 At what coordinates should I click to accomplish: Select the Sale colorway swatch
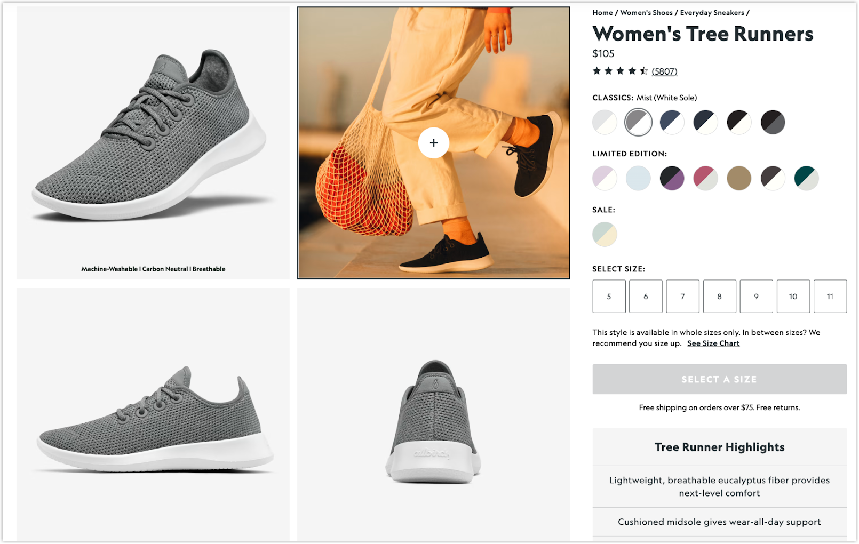coord(604,234)
